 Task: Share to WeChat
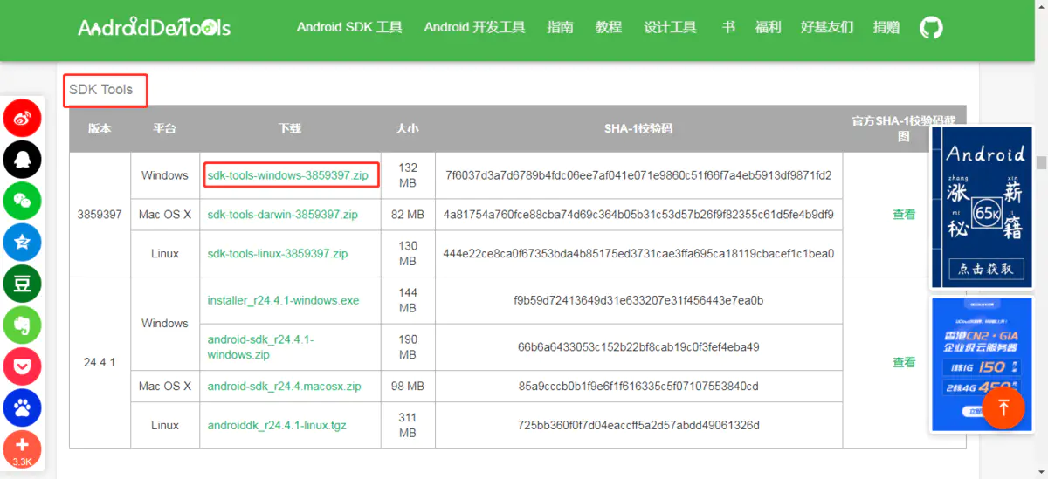pyautogui.click(x=23, y=201)
